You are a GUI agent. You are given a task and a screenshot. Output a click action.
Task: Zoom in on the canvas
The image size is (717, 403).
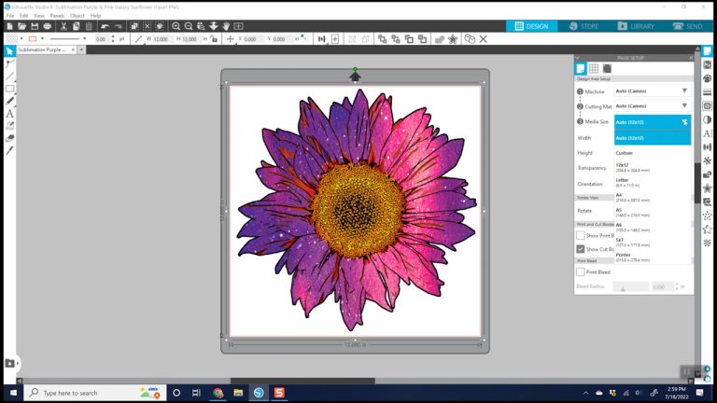coord(176,26)
